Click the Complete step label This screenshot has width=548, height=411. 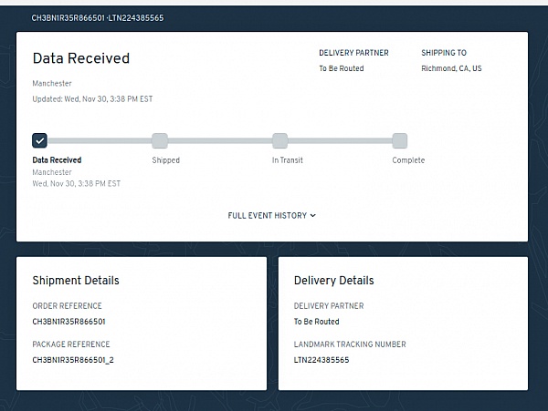tap(408, 160)
